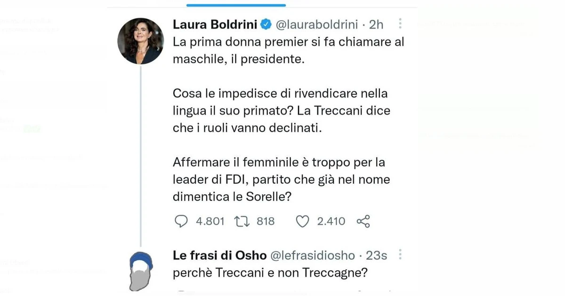
Task: Select the active tab with blue underline
Action: pos(236,4)
